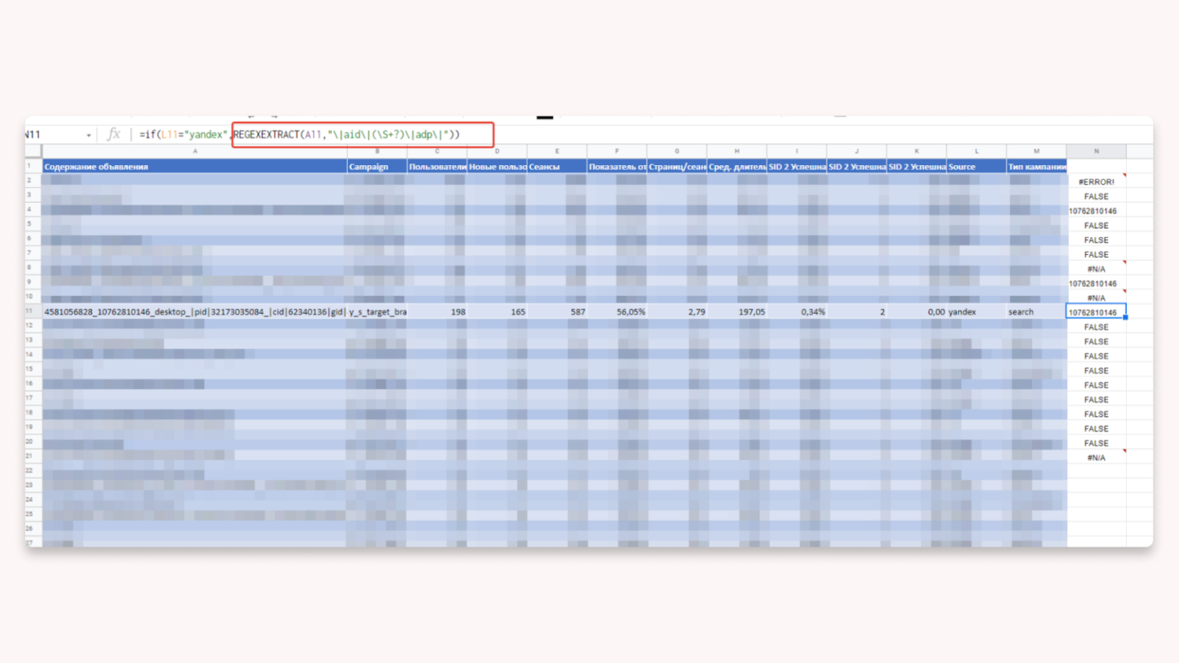Viewport: 1179px width, 663px height.
Task: Select column L header letter
Action: click(x=976, y=151)
